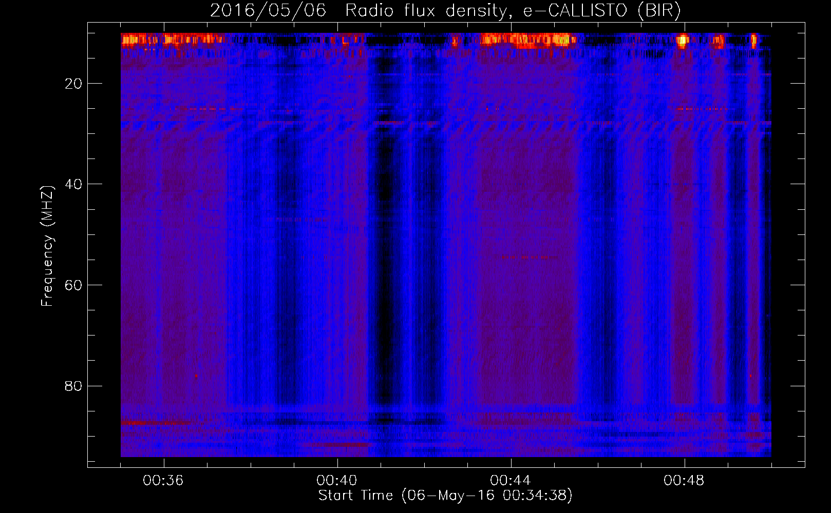Click the '40' frequency tick label

(x=73, y=184)
